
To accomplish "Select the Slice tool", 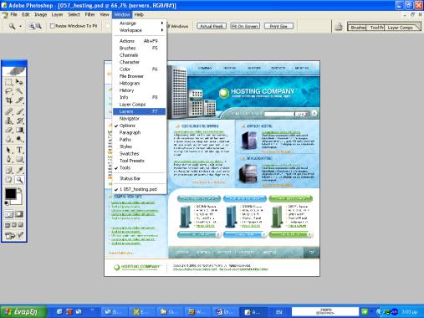I will pyautogui.click(x=19, y=100).
